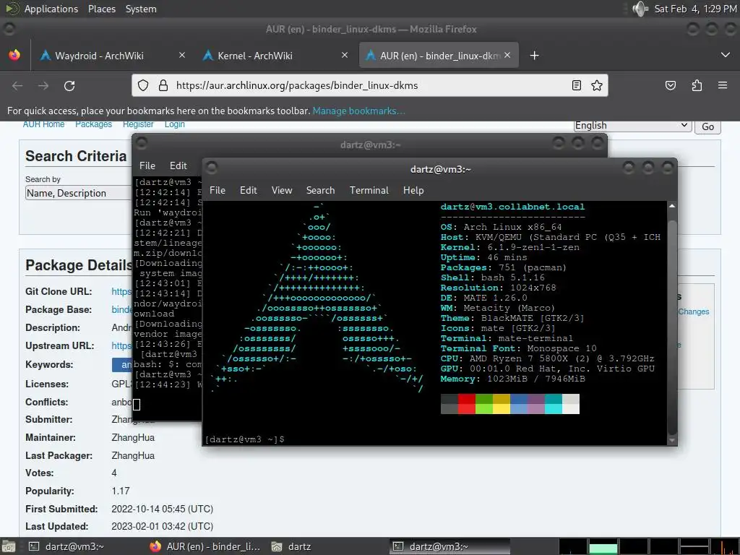Viewport: 740px width, 555px height.
Task: Open the Applications menu in top panel
Action: point(51,9)
